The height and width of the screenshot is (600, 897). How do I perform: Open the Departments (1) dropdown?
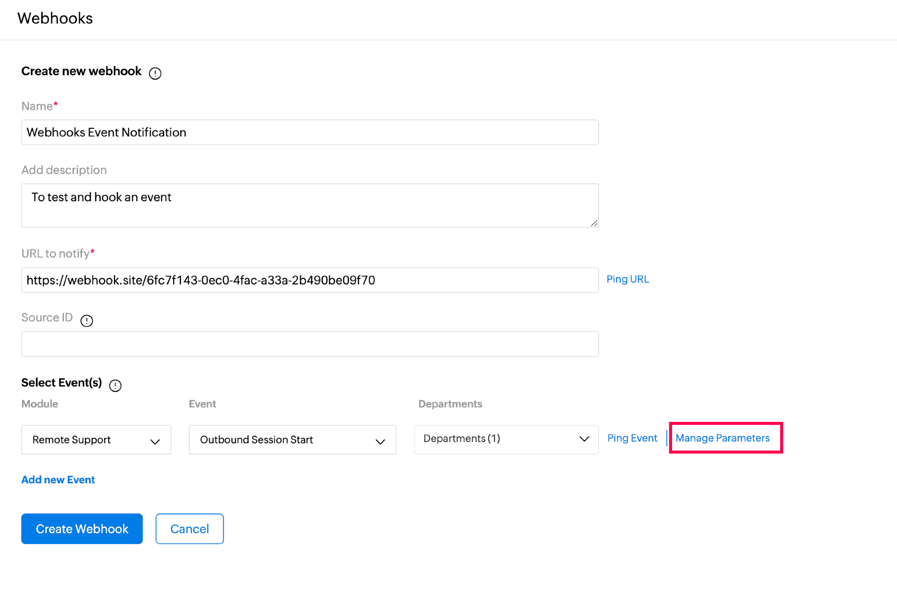pos(506,439)
